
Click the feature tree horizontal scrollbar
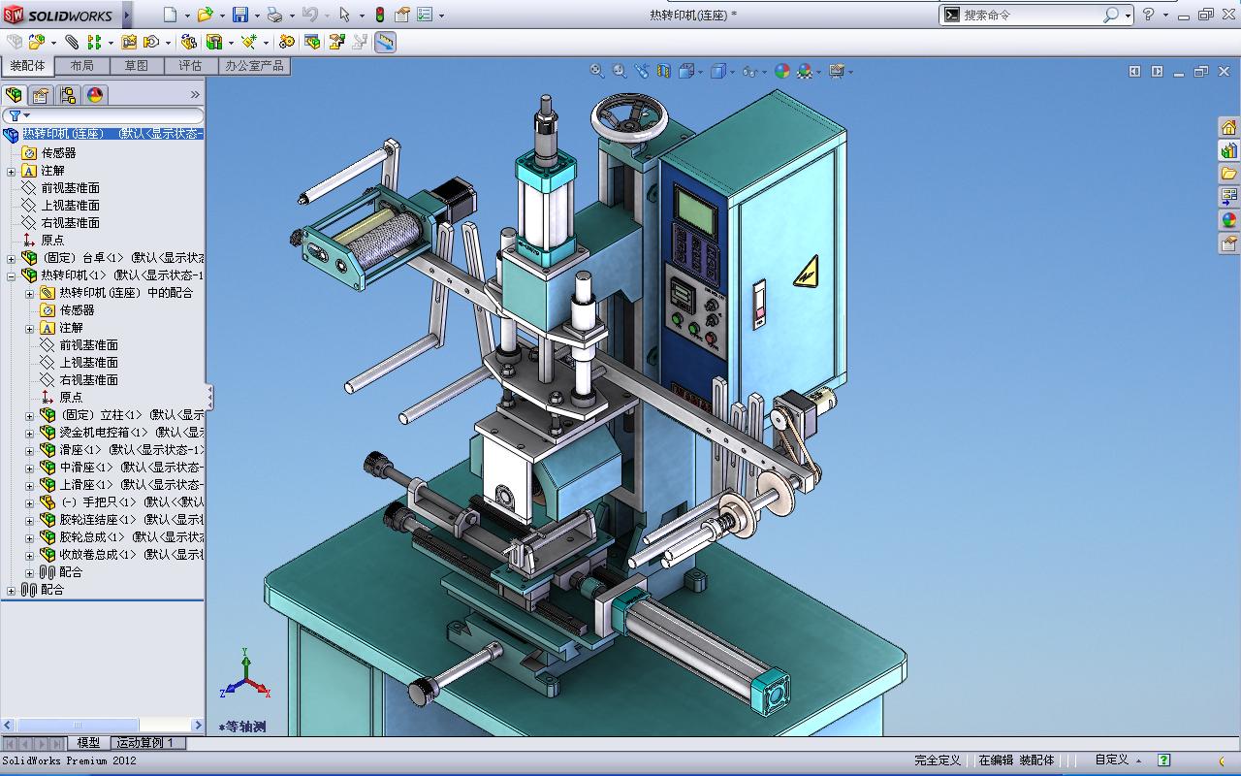coord(102,725)
